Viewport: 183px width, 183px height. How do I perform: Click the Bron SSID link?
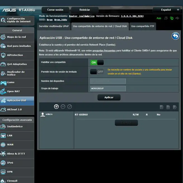point(50,20)
